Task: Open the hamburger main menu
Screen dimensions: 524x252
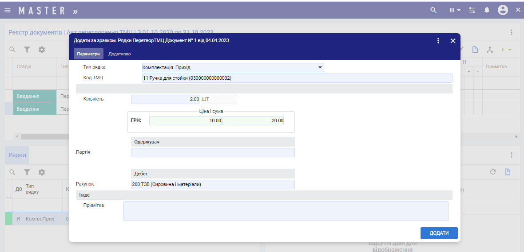Action: 8,10
